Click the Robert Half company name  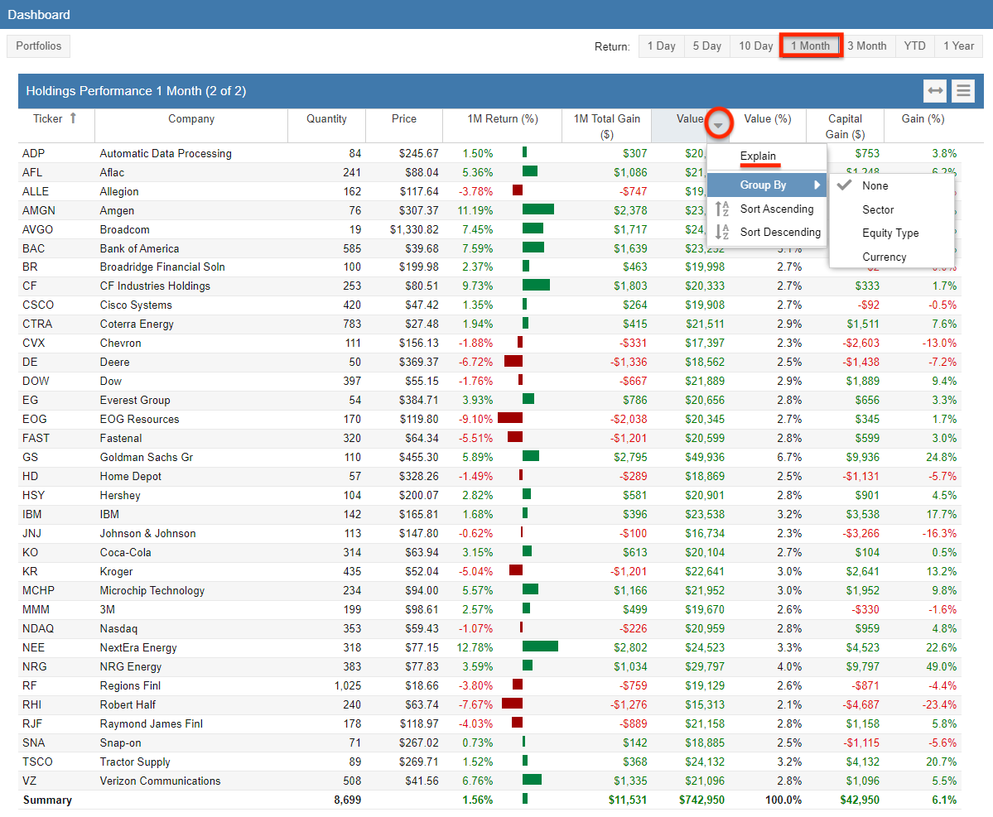pyautogui.click(x=128, y=704)
